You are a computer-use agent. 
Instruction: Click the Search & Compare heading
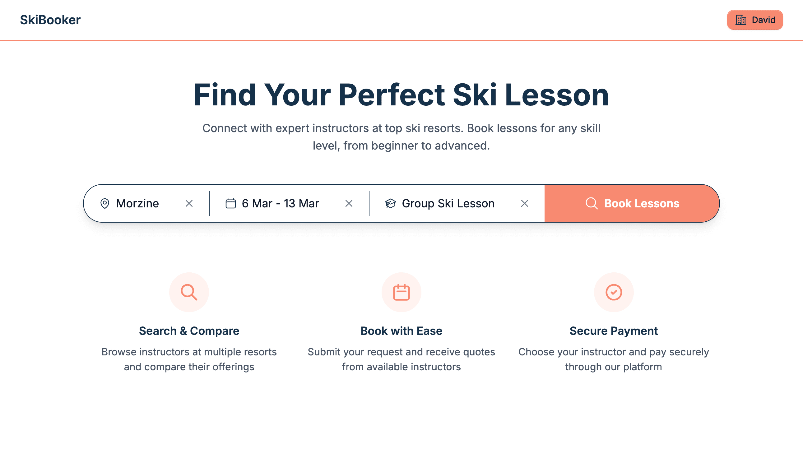coord(189,331)
